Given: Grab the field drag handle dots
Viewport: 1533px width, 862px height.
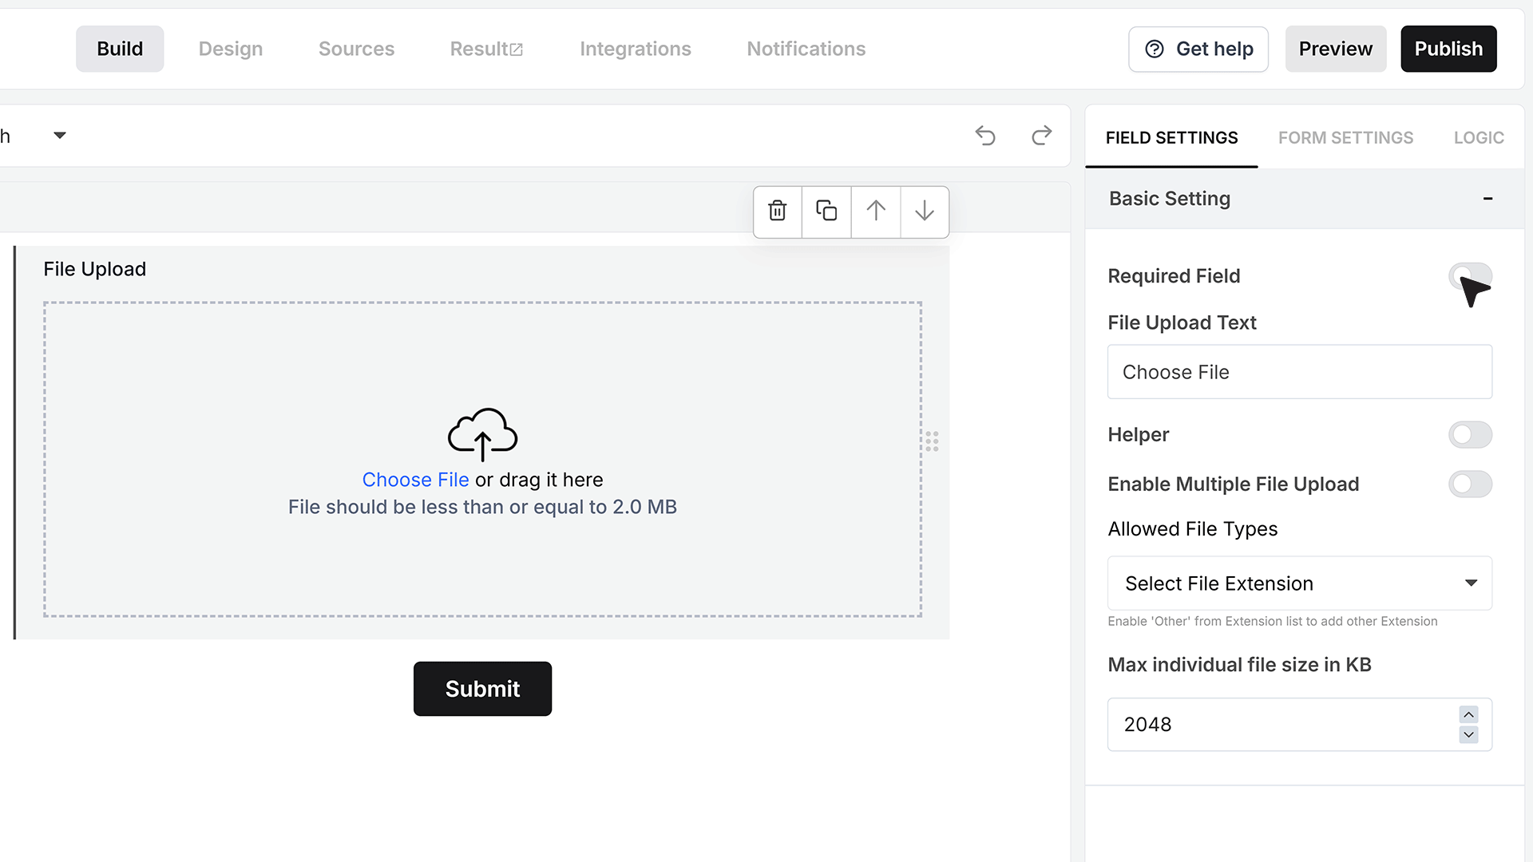Looking at the screenshot, I should tap(932, 441).
